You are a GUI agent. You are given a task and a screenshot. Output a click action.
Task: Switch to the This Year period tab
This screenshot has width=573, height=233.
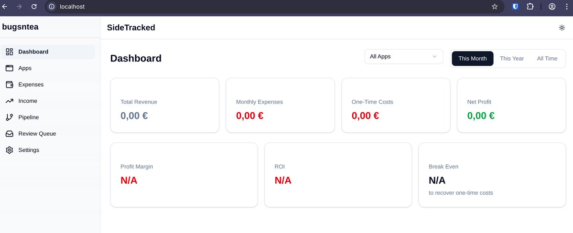(x=512, y=58)
